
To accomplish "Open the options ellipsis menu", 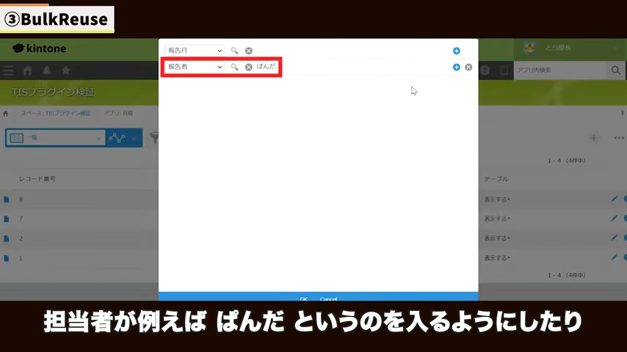I will click(619, 138).
